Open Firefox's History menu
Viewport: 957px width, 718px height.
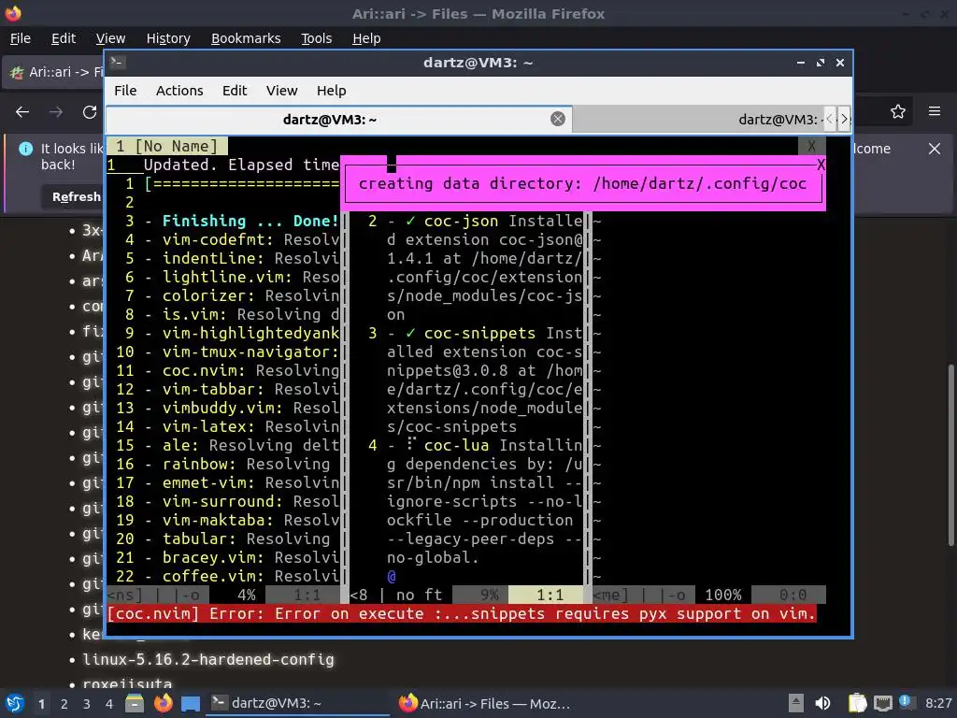pyautogui.click(x=168, y=38)
